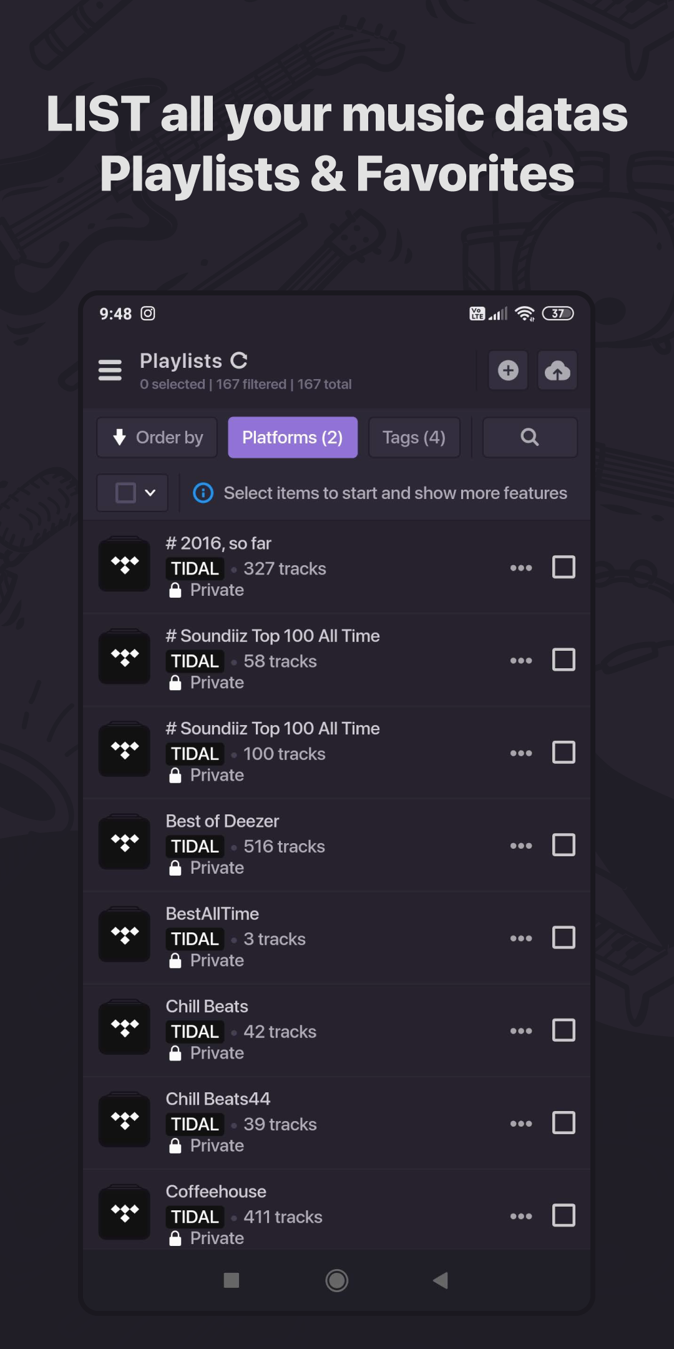Tick the Coffeehouse playlist checkbox

point(564,1215)
